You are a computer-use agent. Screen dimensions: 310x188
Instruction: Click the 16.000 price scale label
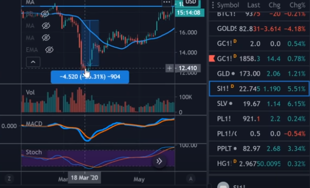coord(188,32)
